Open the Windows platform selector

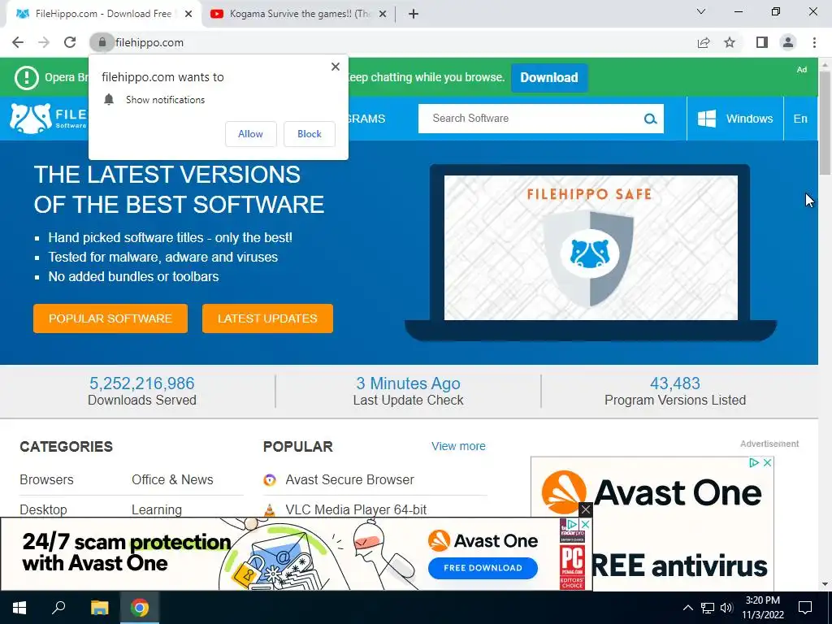tap(734, 119)
